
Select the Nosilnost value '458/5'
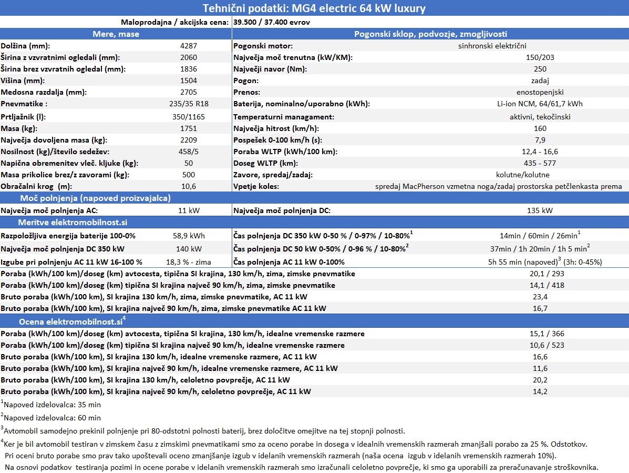tap(189, 152)
